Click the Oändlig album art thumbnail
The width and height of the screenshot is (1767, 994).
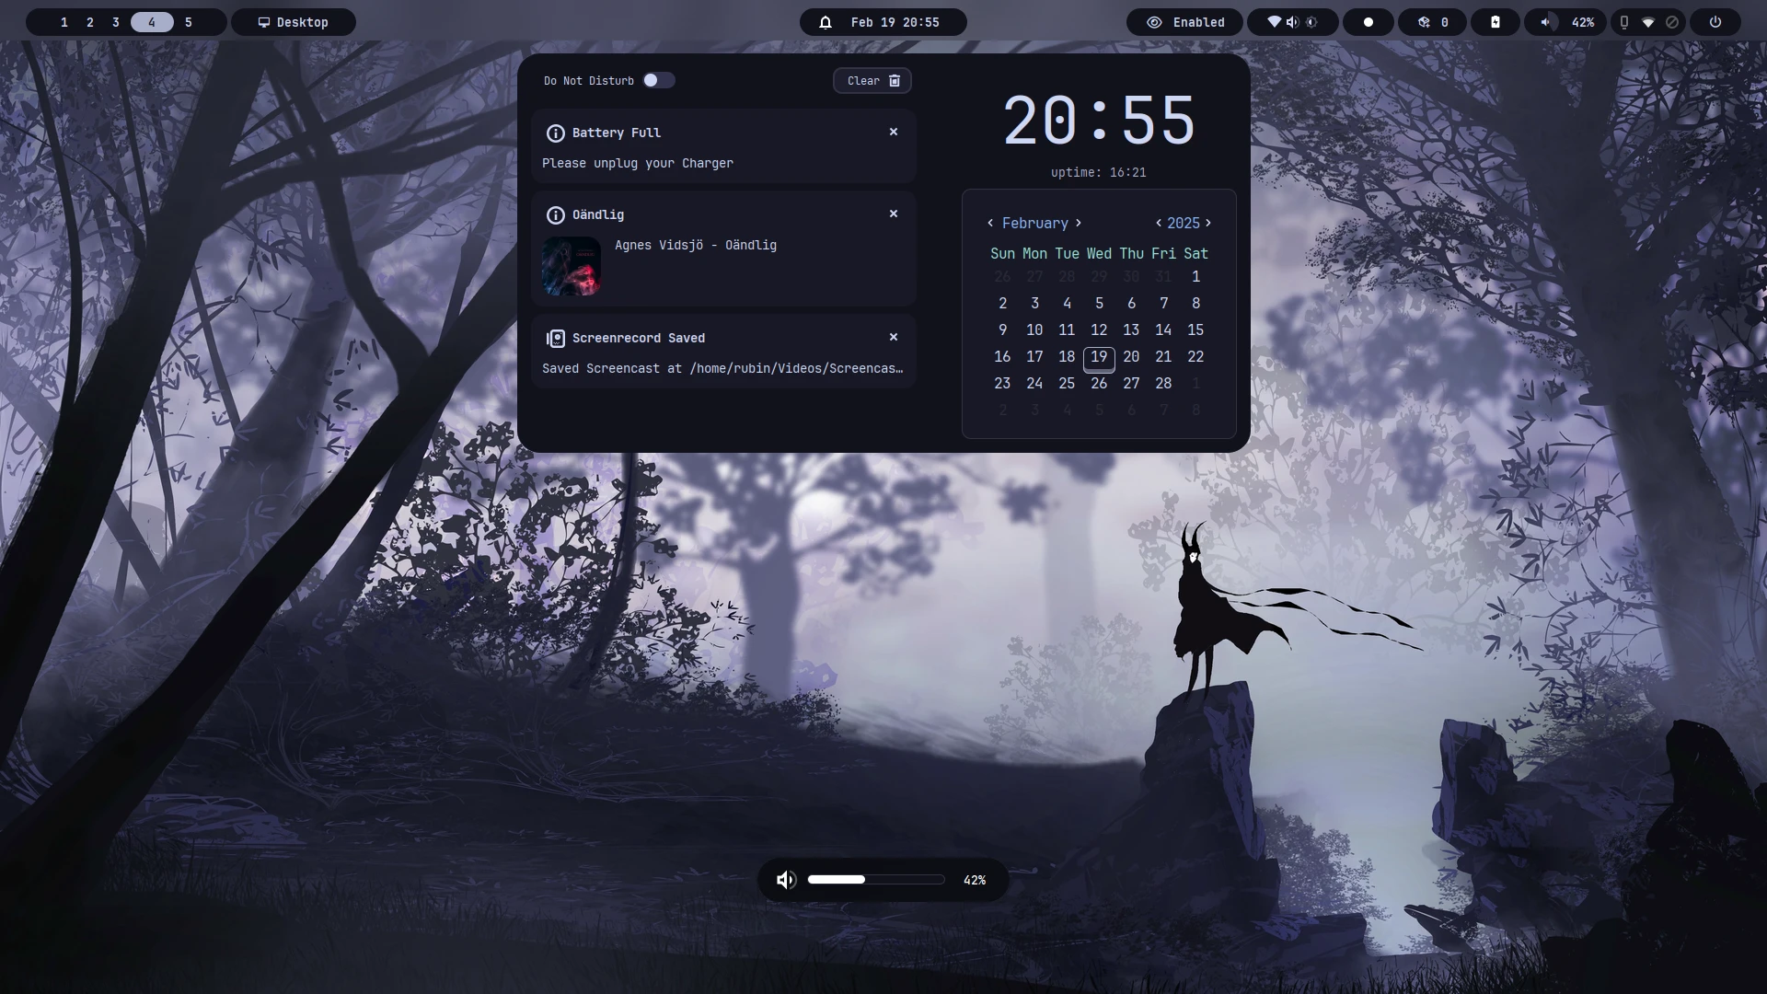point(572,266)
